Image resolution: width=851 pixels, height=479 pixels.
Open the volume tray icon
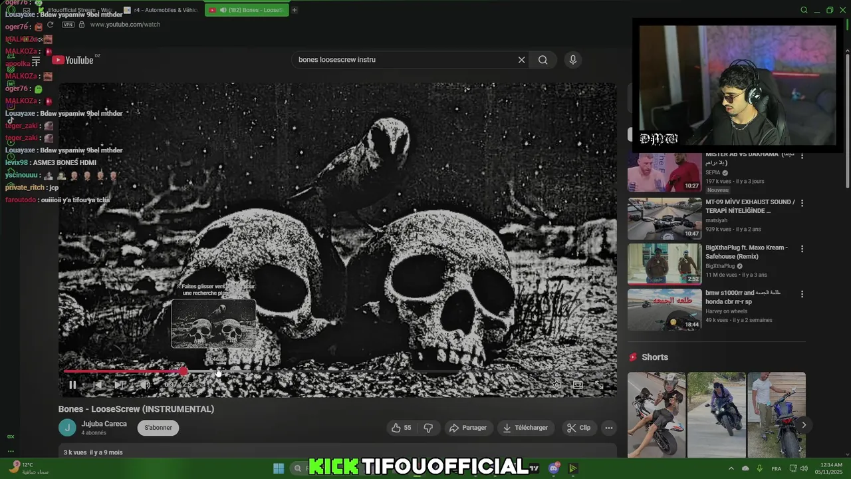pyautogui.click(x=805, y=468)
